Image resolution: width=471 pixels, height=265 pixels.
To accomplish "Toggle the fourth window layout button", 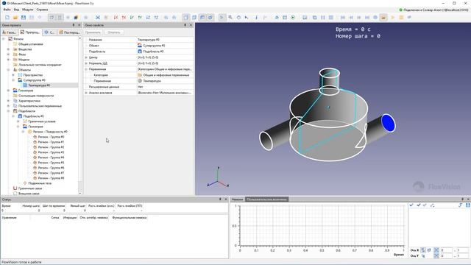I will 210,18.
